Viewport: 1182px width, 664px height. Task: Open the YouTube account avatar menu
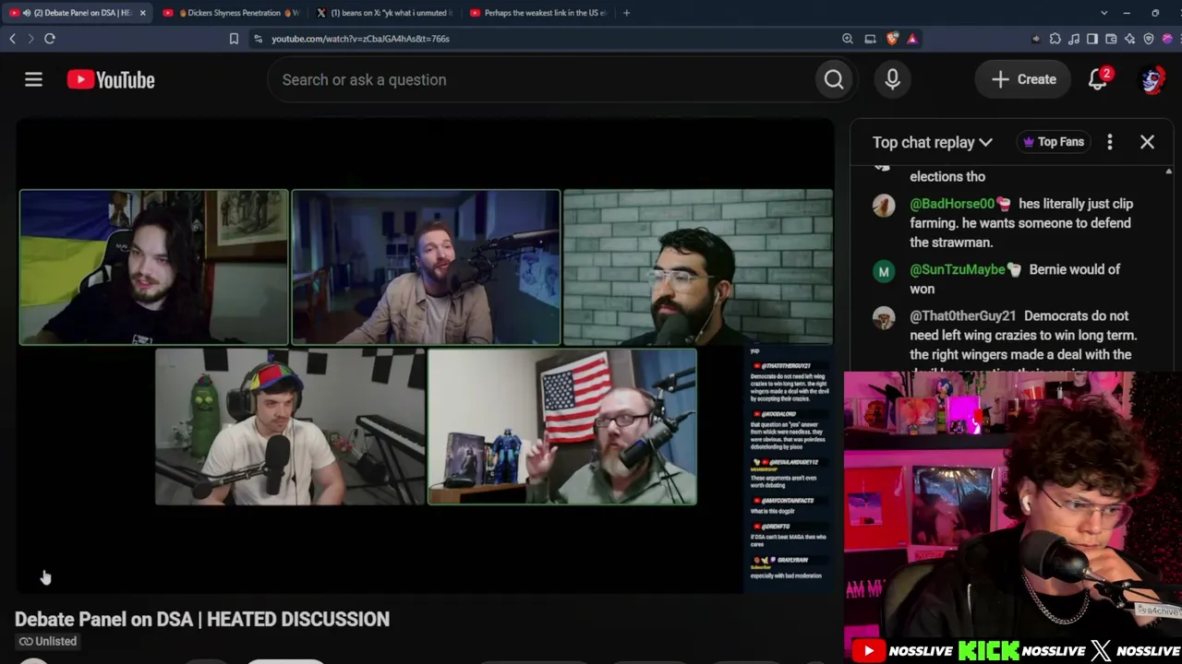pos(1152,80)
